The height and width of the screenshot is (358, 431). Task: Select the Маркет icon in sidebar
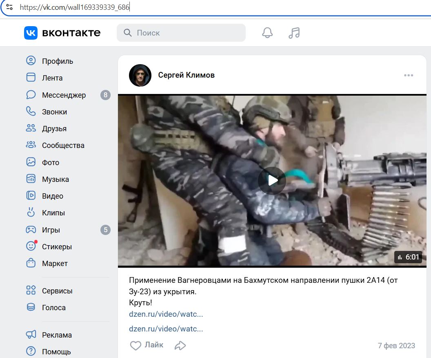coord(31,263)
